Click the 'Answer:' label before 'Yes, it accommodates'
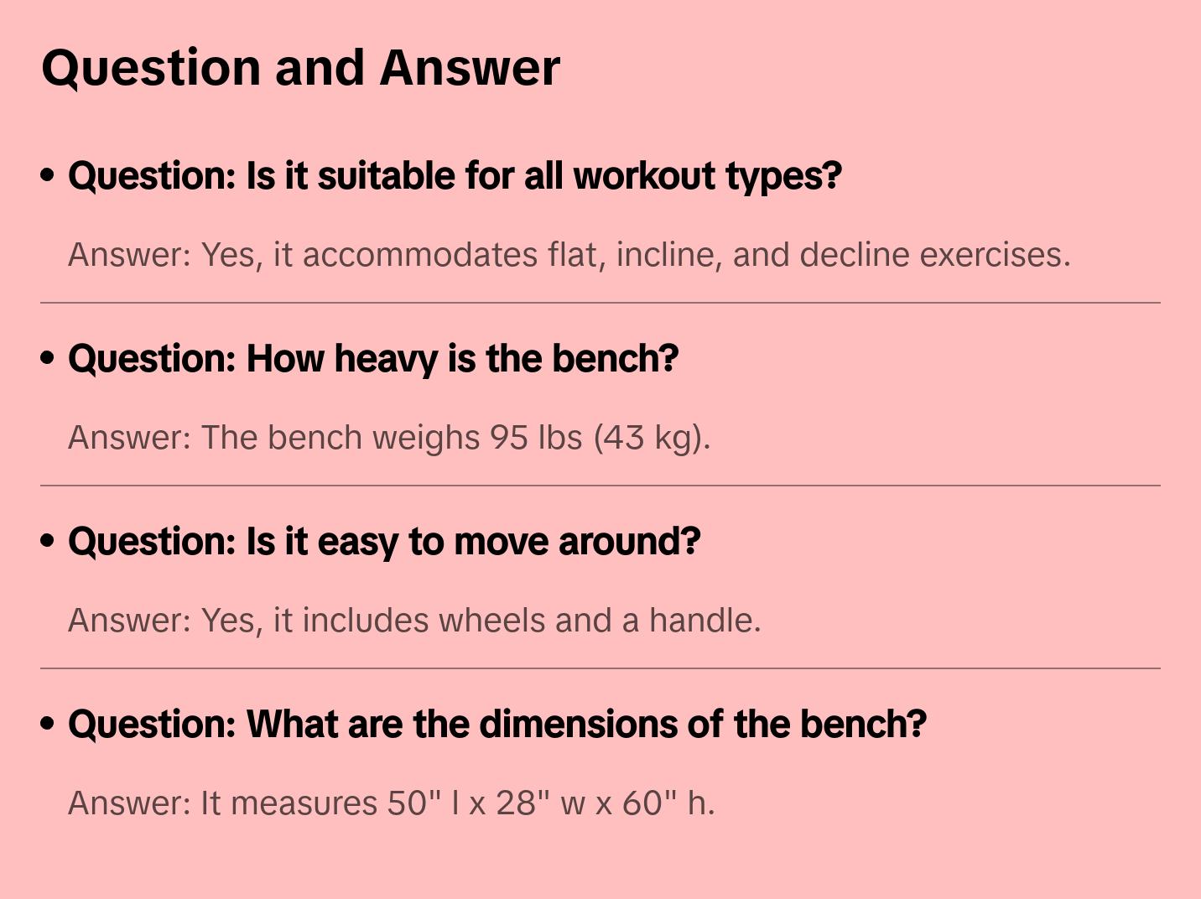This screenshot has height=899, width=1201. click(x=130, y=255)
